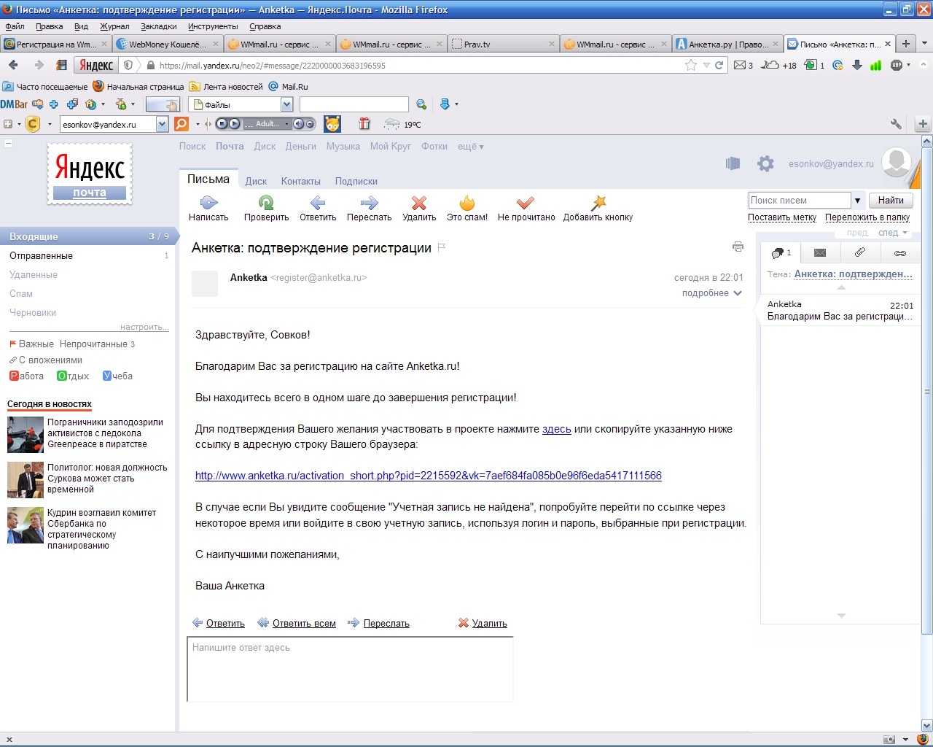Image resolution: width=933 pixels, height=747 pixels.
Task: Focus the Поиск писем search field
Action: click(800, 200)
